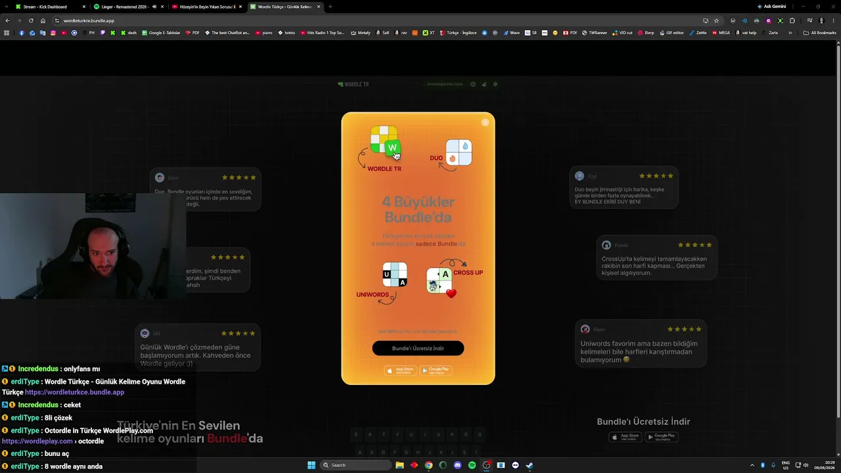The width and height of the screenshot is (841, 473).
Task: Open the TWBanner bookmark
Action: coord(594,32)
